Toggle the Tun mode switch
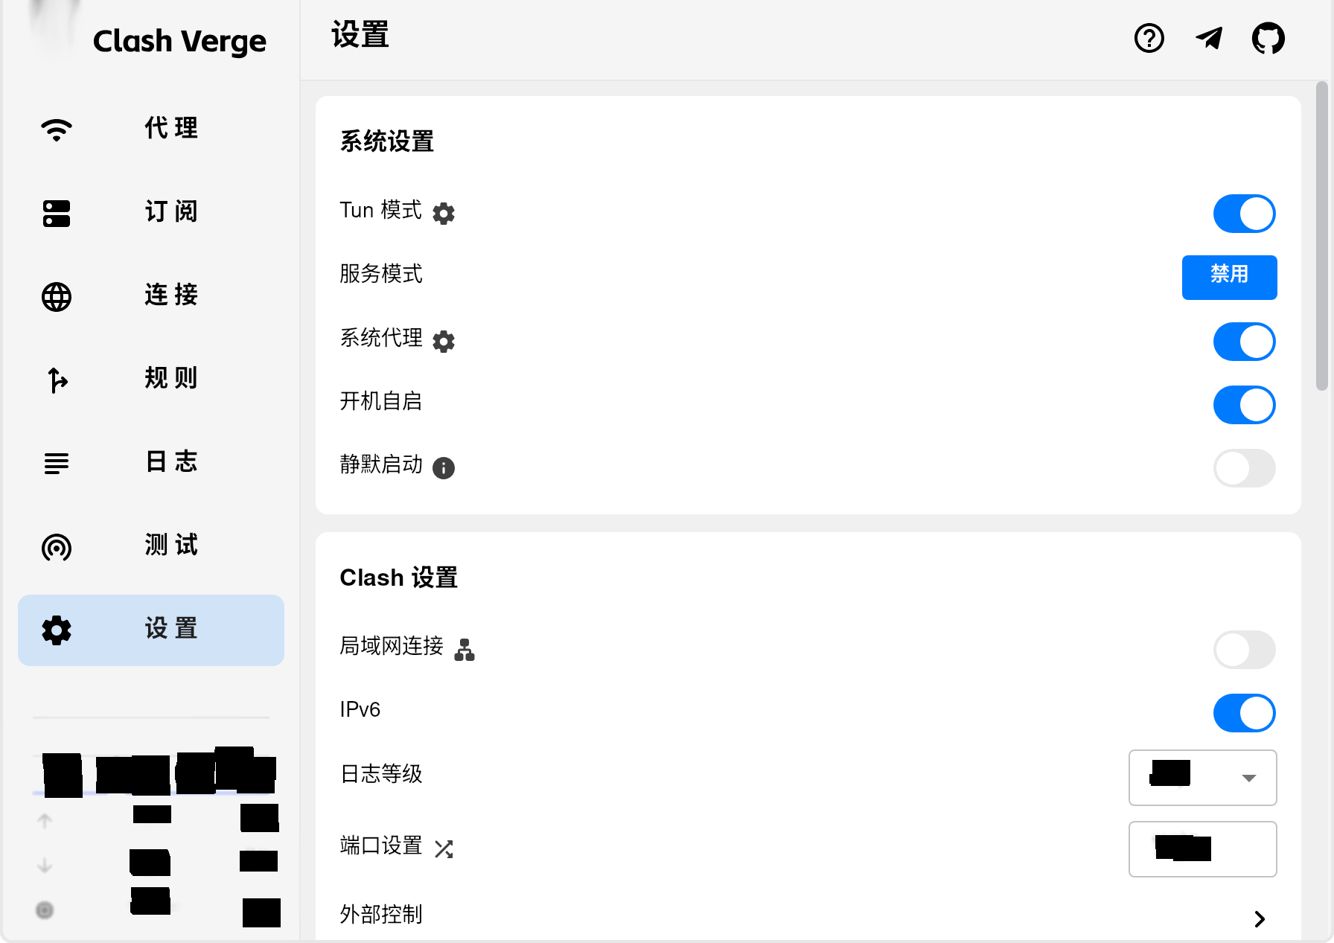The width and height of the screenshot is (1334, 943). coord(1244,214)
